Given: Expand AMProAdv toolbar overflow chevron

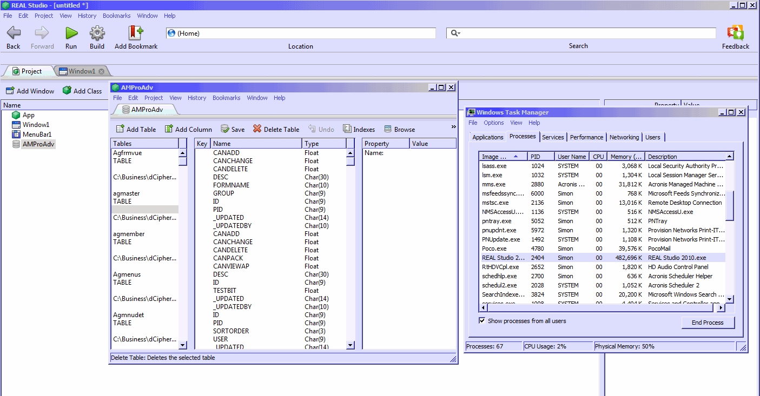Looking at the screenshot, I should 454,127.
